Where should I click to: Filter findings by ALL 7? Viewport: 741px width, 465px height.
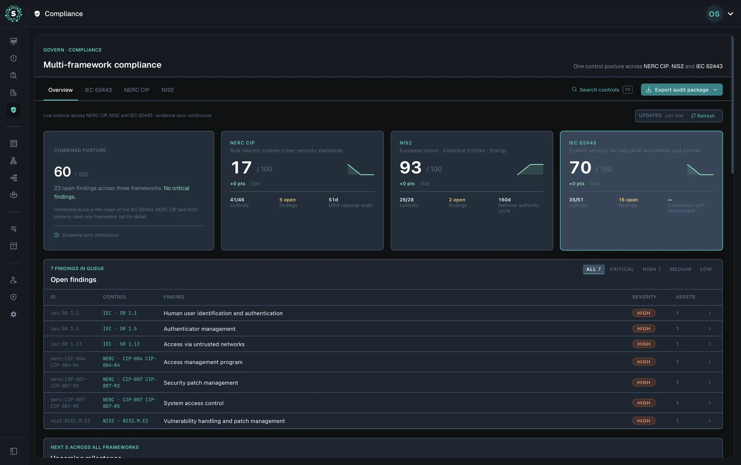594,269
